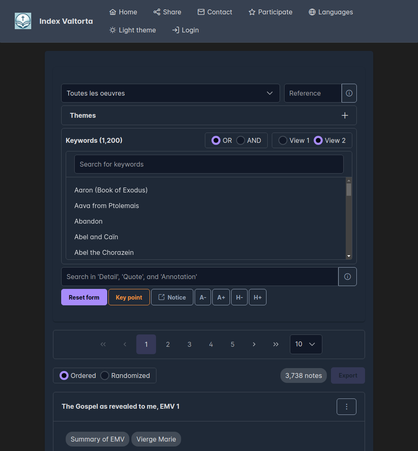Open the Toutes les oeuvres dropdown

tap(170, 93)
